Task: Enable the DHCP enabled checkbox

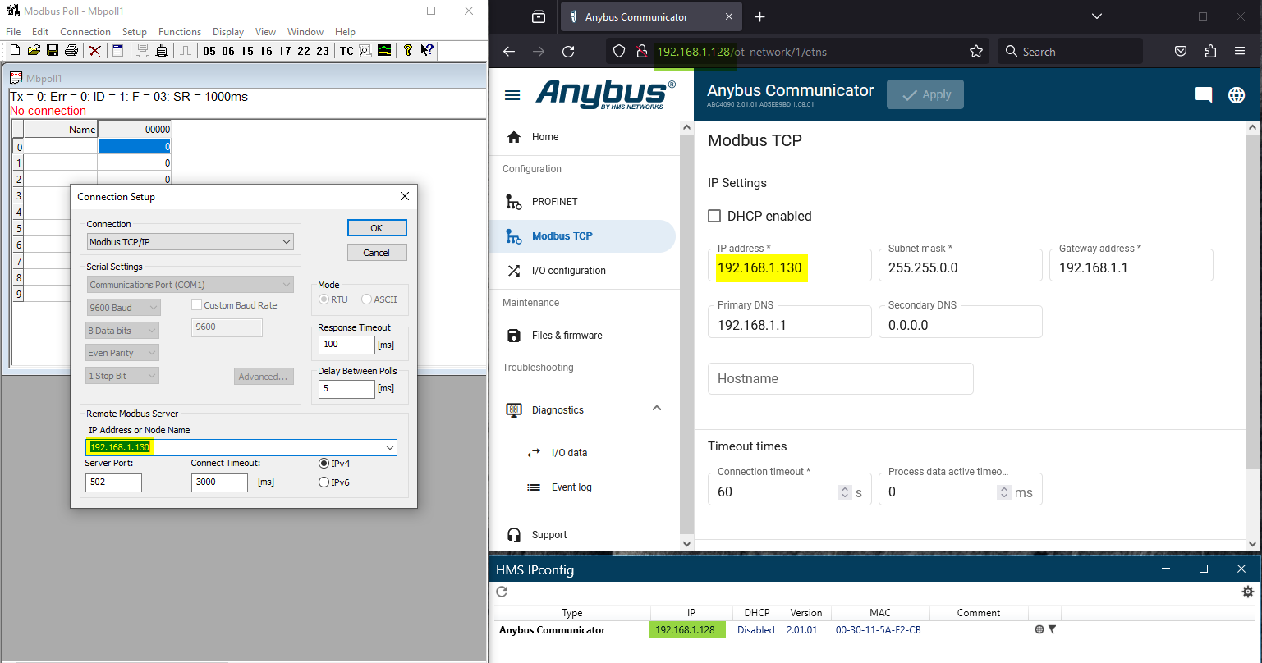Action: 714,216
